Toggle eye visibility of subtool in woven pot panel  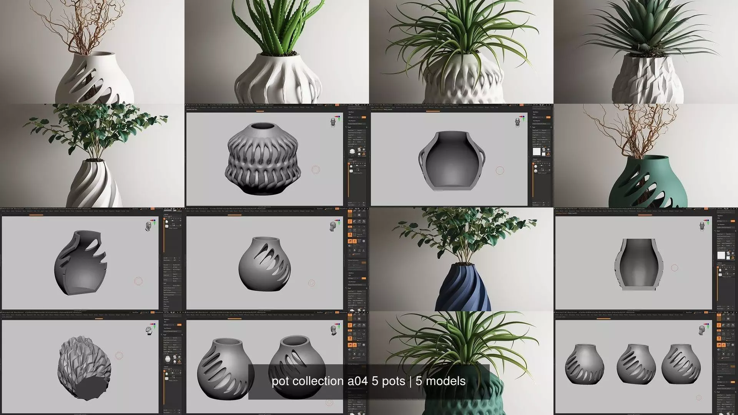coord(365,166)
